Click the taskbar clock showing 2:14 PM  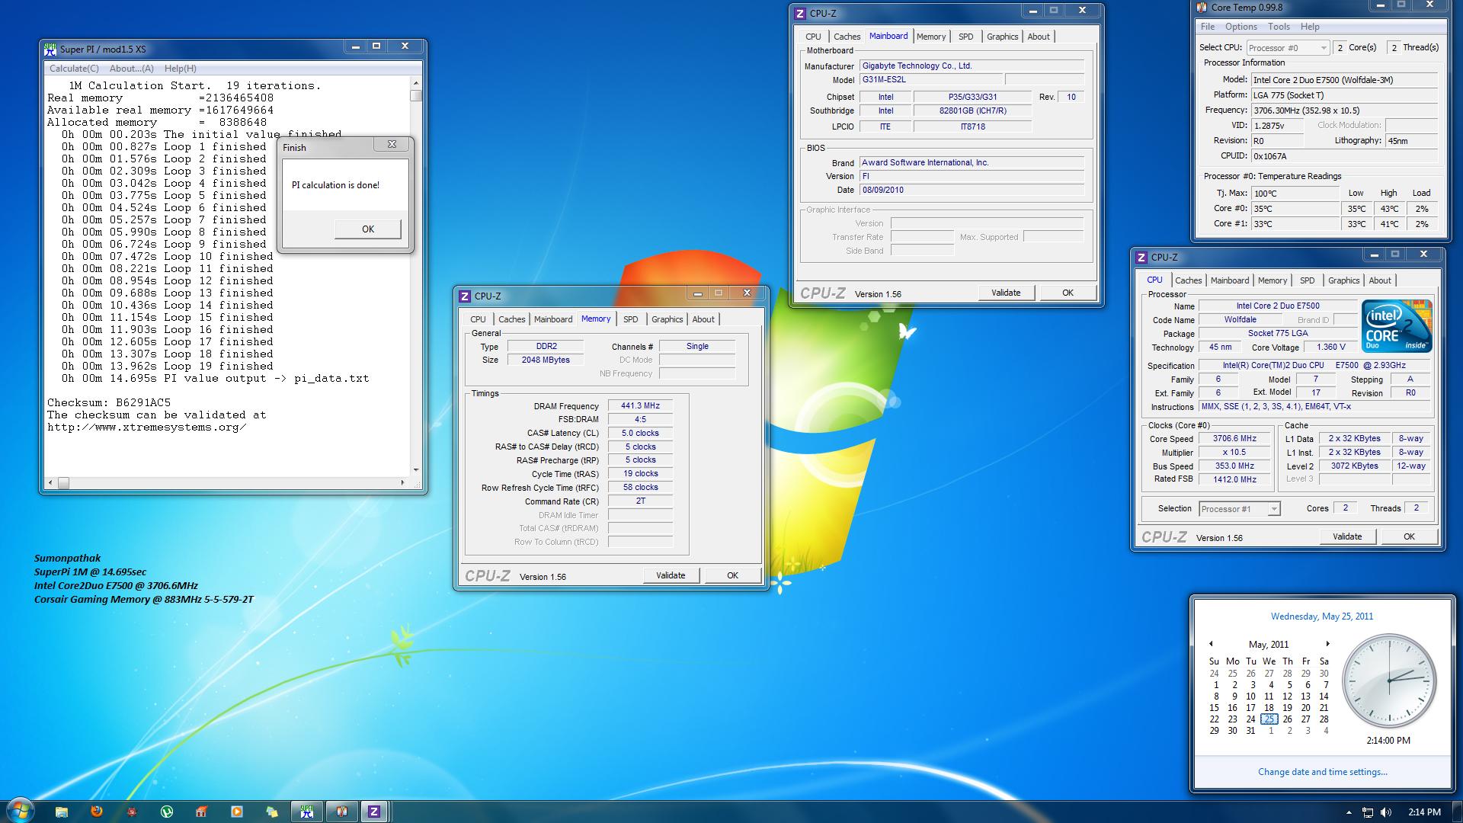coord(1424,812)
